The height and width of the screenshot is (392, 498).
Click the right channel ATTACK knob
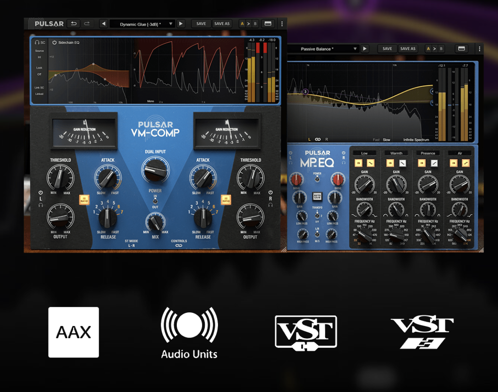pos(203,178)
